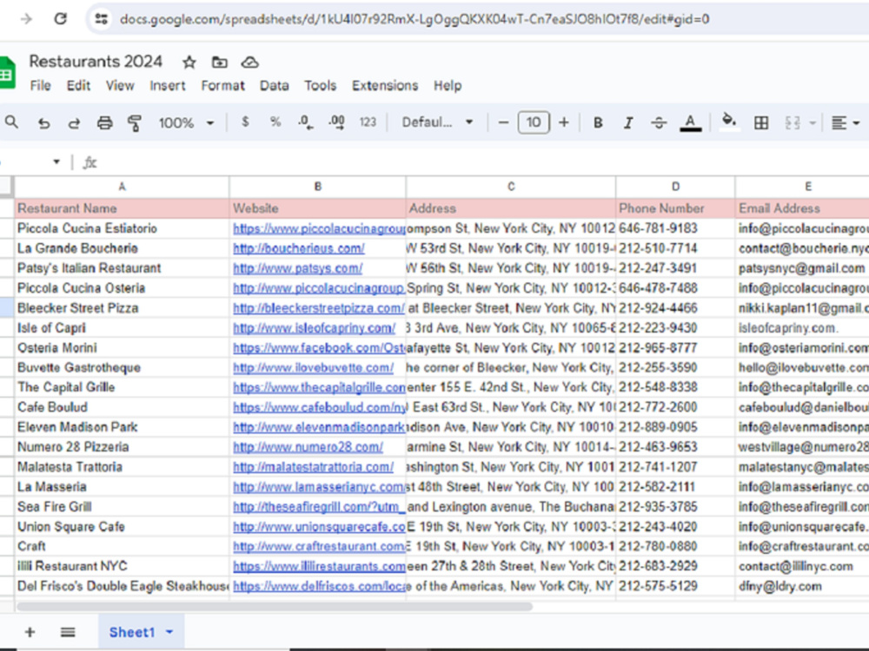The image size is (869, 651).
Task: Open the boucherieus.com link
Action: pyautogui.click(x=299, y=248)
